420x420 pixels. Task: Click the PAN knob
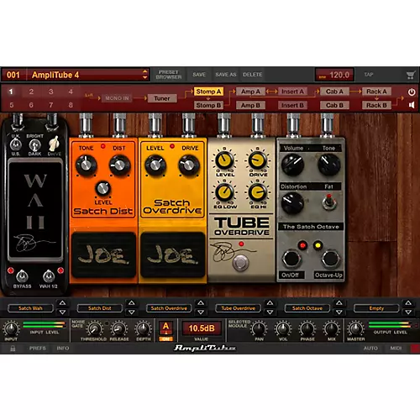(x=259, y=328)
